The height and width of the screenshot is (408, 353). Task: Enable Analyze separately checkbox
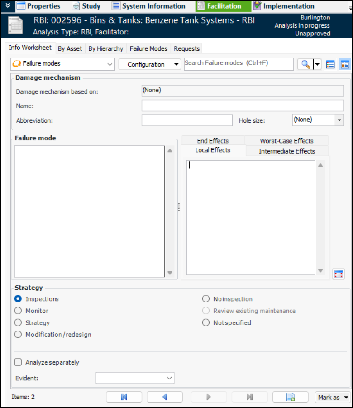(18, 362)
